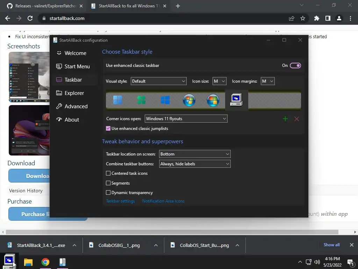Screen dimensions: 358x269
Task: Enable Dynamic transparency checkbox
Action: pyautogui.click(x=108, y=193)
